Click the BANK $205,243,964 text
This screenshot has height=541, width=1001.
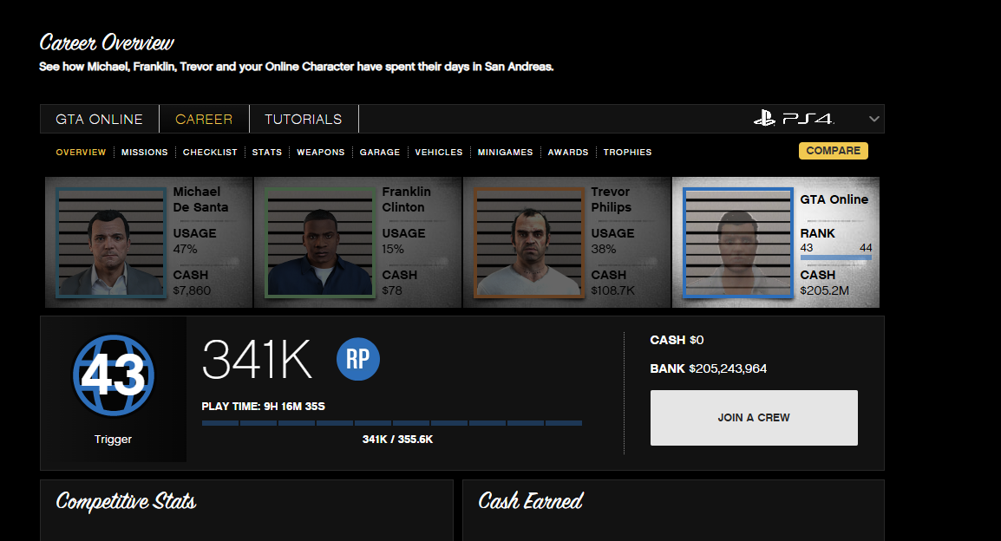709,368
